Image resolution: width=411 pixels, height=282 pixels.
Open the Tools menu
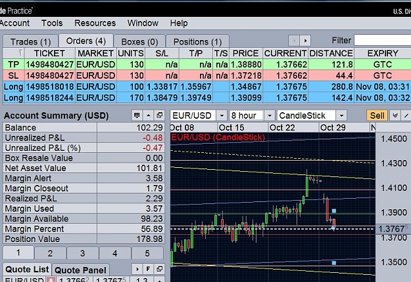[x=52, y=23]
